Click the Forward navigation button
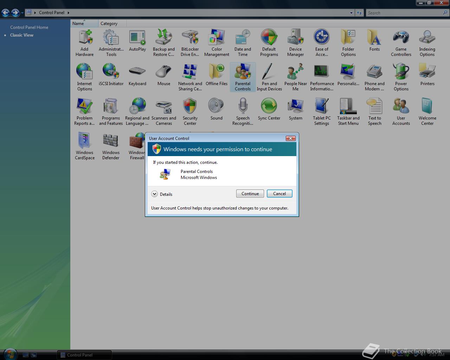The image size is (450, 360). click(15, 13)
